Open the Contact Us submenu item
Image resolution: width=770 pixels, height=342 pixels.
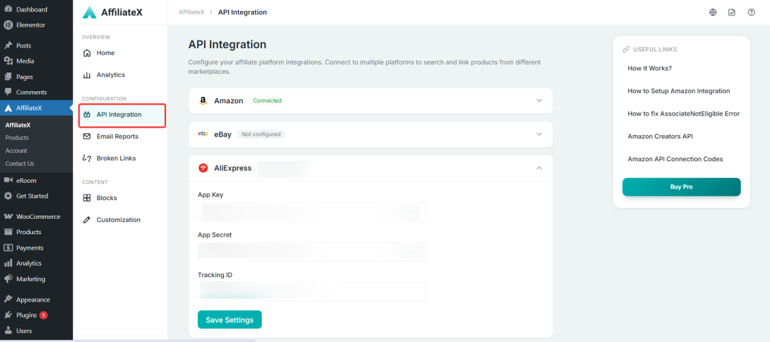(20, 164)
